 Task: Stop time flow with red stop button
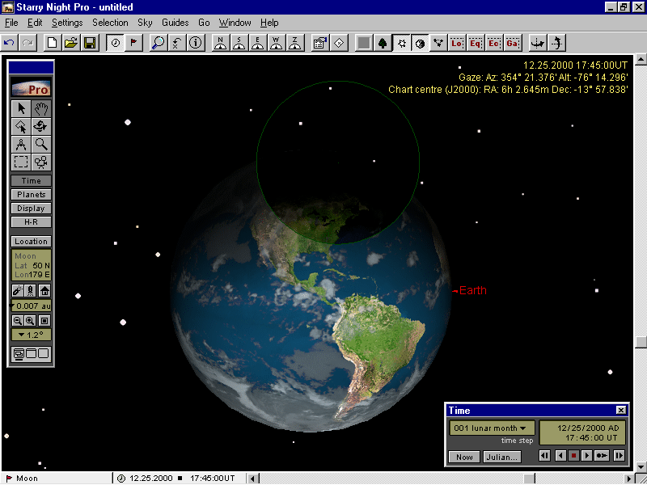[x=574, y=456]
